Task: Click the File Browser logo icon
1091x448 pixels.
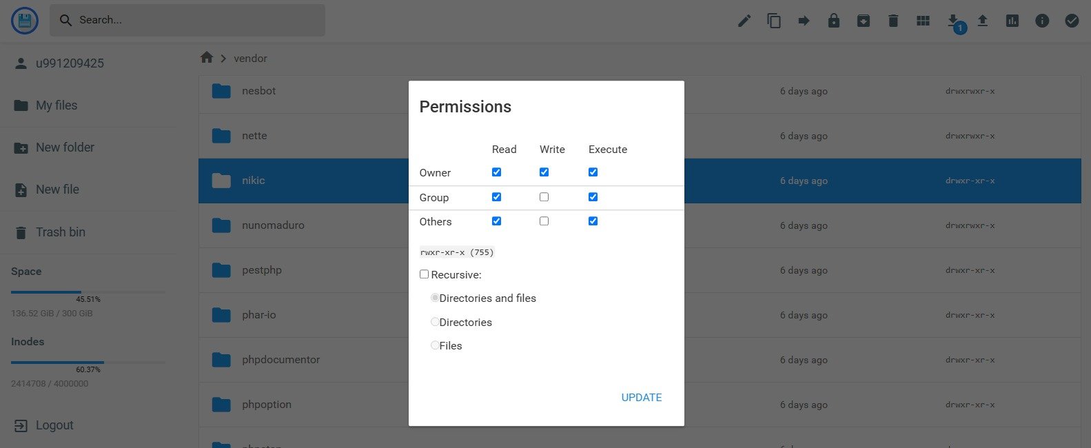Action: coord(25,21)
